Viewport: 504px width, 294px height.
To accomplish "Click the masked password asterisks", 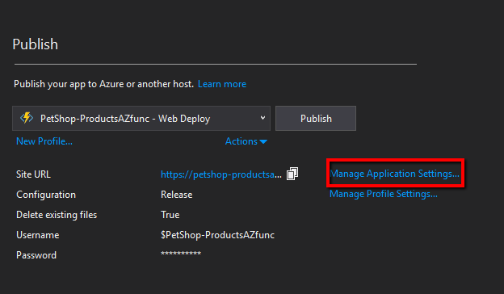I will pyautogui.click(x=181, y=254).
